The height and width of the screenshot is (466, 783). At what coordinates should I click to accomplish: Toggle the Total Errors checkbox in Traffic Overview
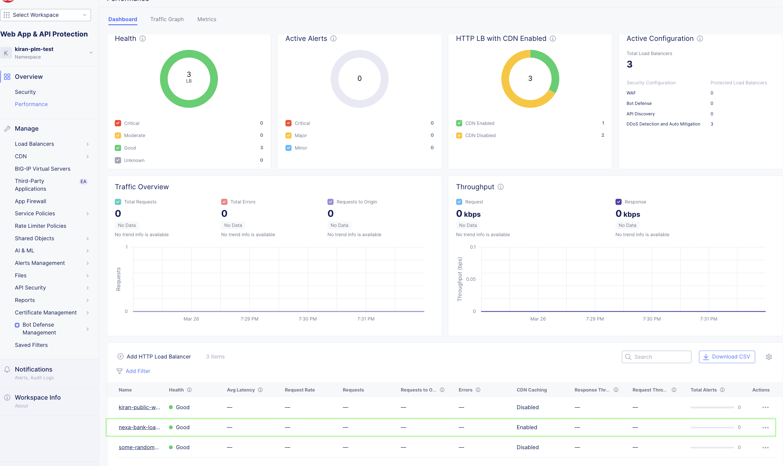224,202
